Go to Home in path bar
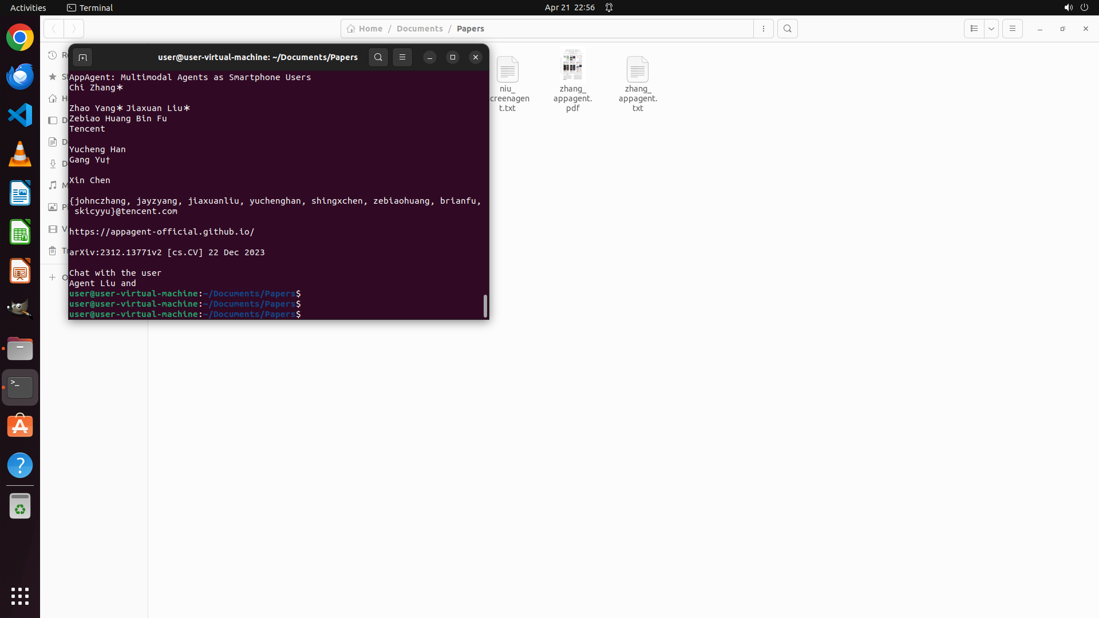 pos(365,29)
